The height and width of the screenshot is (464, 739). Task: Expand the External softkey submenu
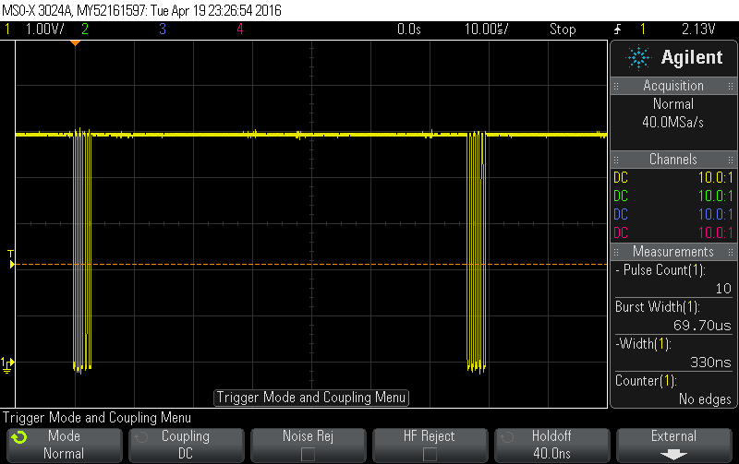tap(673, 445)
